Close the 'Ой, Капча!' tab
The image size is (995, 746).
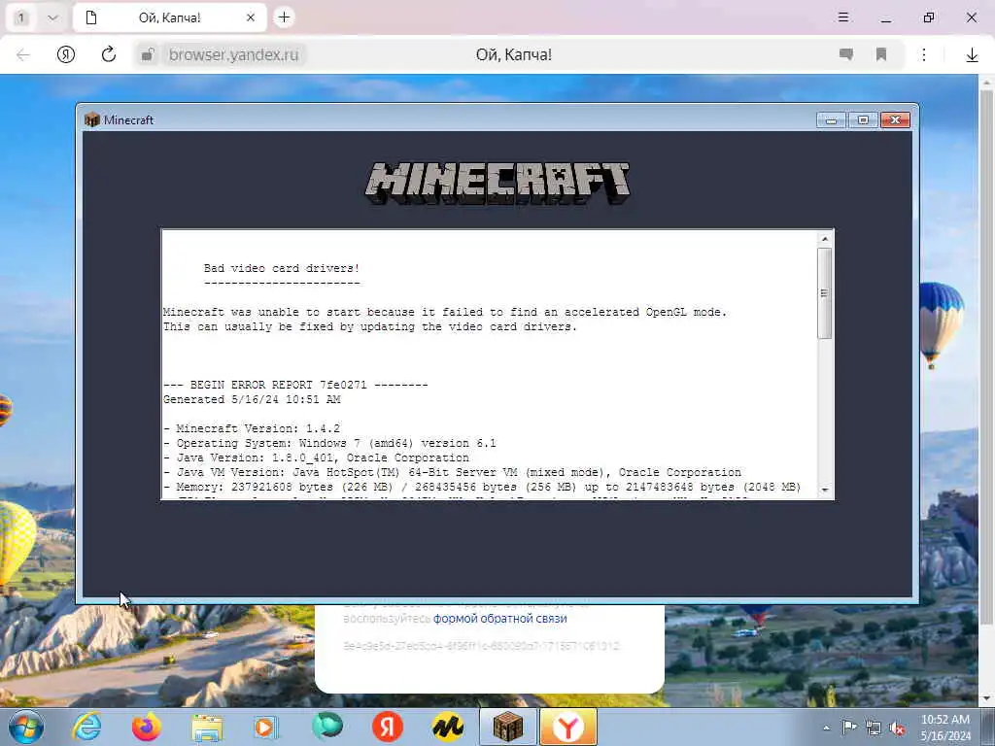tap(251, 17)
